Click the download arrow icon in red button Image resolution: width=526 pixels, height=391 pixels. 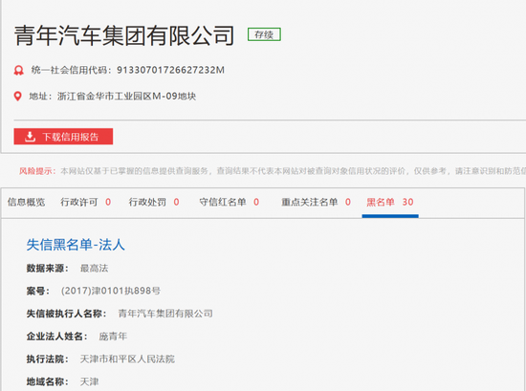click(x=30, y=137)
